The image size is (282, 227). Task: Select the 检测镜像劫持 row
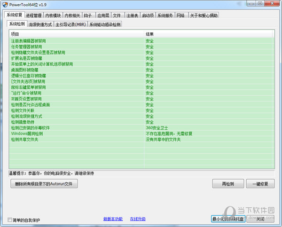142,122
